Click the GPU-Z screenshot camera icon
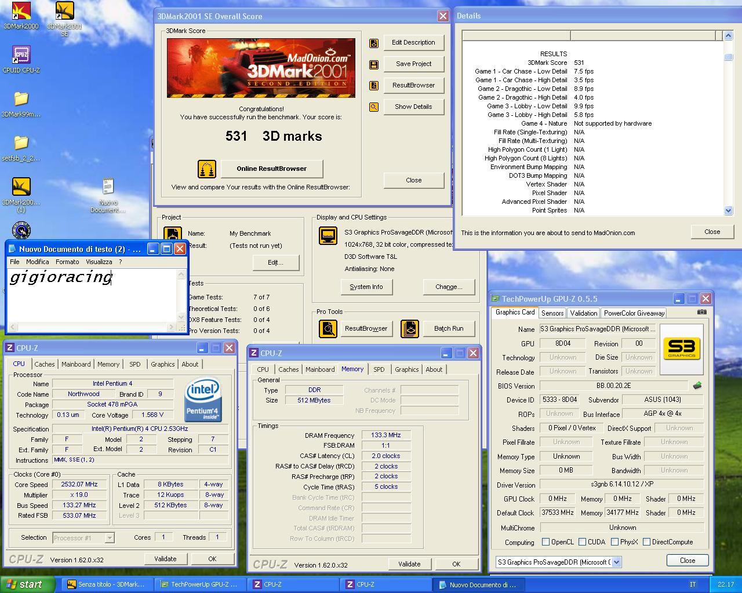 tap(701, 312)
